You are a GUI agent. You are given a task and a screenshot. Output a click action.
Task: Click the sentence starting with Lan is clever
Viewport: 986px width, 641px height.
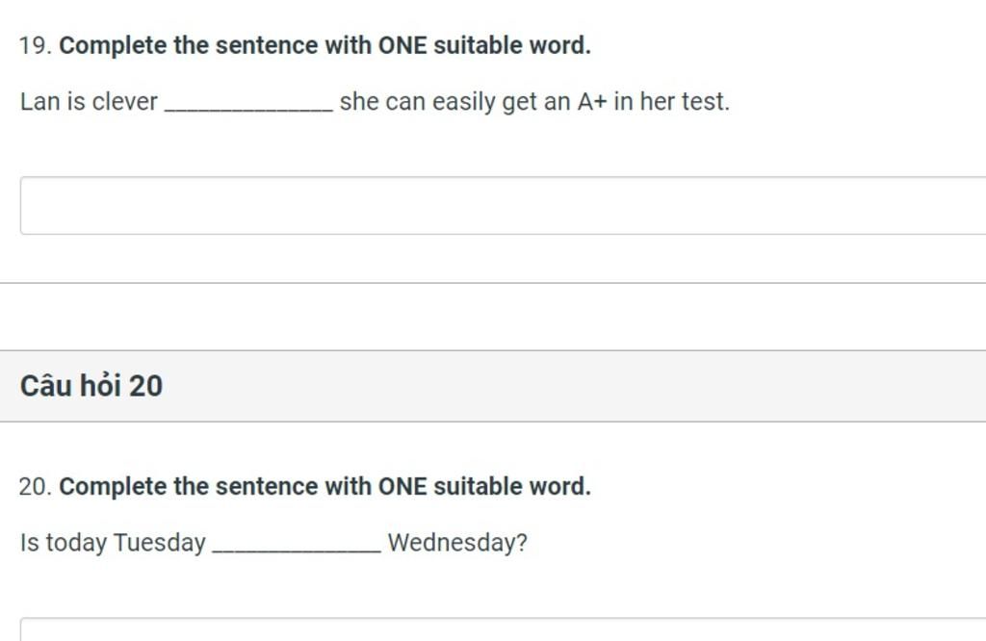pyautogui.click(x=376, y=100)
